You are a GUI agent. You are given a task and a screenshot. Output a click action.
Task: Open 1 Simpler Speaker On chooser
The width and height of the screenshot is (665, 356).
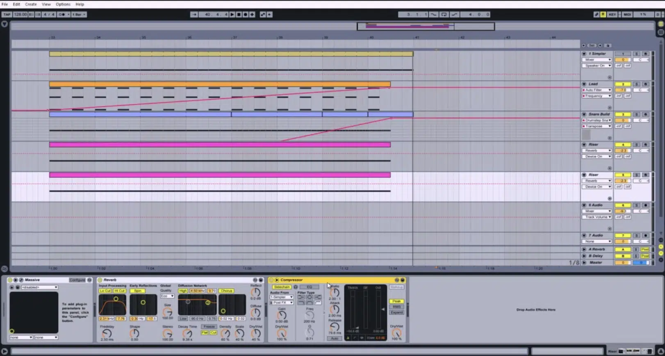tap(597, 66)
